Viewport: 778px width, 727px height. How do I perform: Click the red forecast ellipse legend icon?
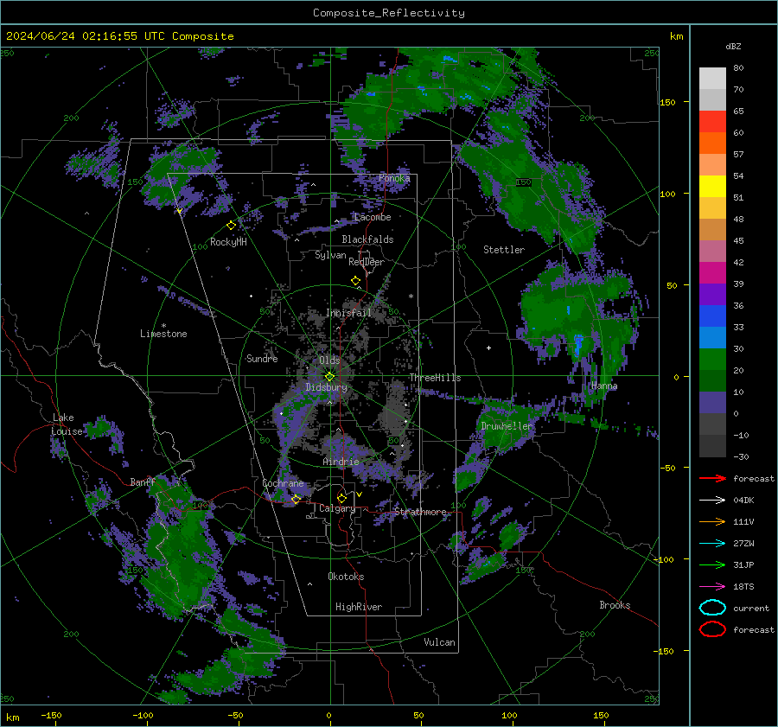(x=712, y=629)
